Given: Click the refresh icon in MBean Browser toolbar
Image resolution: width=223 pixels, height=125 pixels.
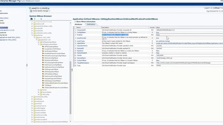Looking at the screenshot, I should click(41, 19).
